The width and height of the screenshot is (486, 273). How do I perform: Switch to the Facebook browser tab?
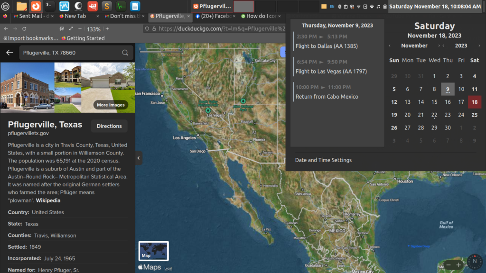click(214, 16)
